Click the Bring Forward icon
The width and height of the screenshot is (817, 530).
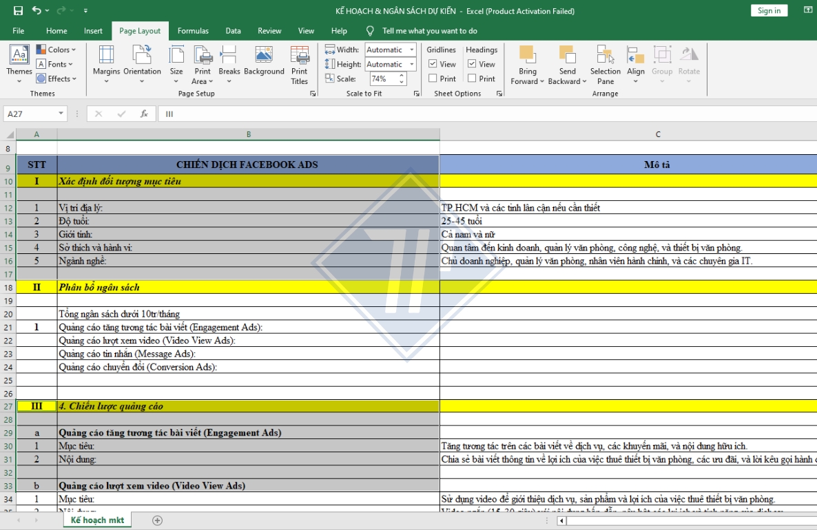527,55
